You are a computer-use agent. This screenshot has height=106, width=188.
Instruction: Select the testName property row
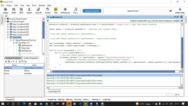(x=24, y=68)
